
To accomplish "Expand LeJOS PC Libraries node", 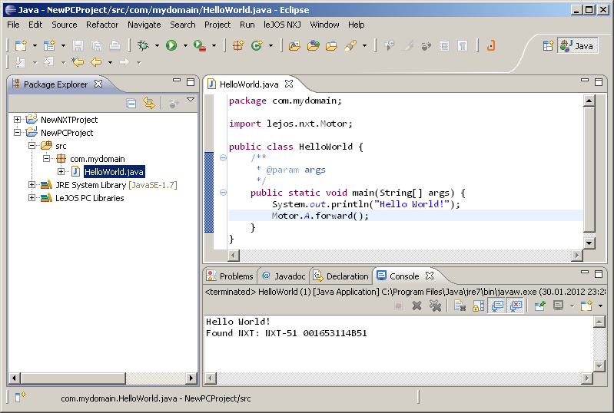I will 32,197.
